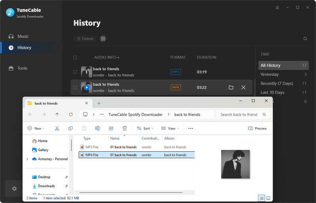Open output folder for MP4 track
Image resolution: width=316 pixels, height=203 pixels.
[x=231, y=88]
